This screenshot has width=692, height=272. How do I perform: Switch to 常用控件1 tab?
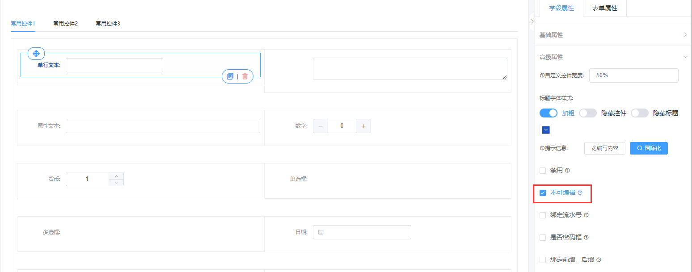pos(23,23)
